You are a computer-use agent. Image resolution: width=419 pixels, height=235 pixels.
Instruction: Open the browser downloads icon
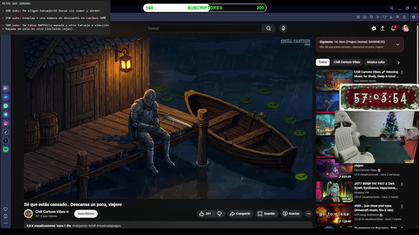point(391,17)
